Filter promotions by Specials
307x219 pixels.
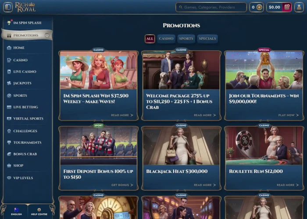click(207, 39)
